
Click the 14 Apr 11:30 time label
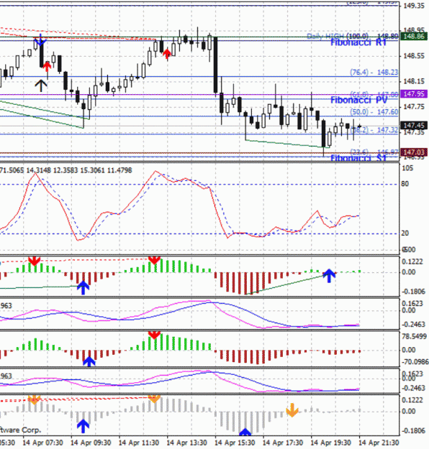tap(139, 443)
